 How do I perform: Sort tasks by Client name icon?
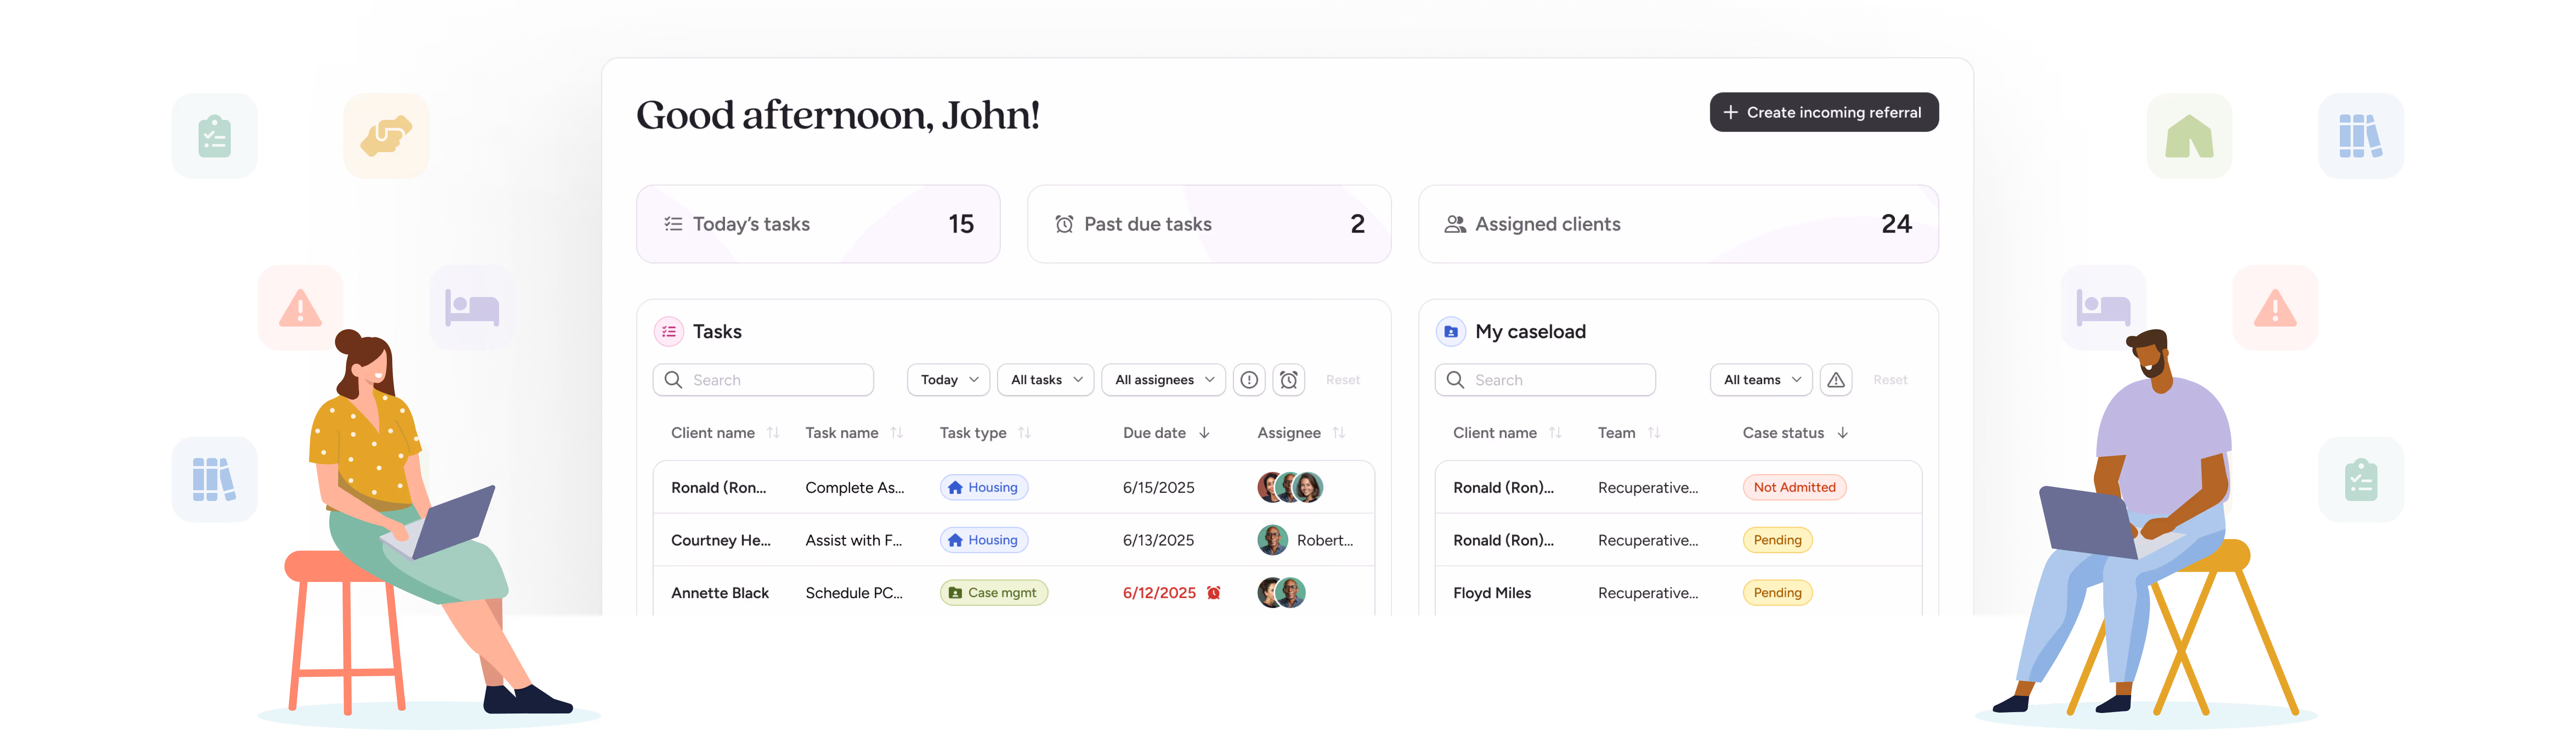[773, 433]
